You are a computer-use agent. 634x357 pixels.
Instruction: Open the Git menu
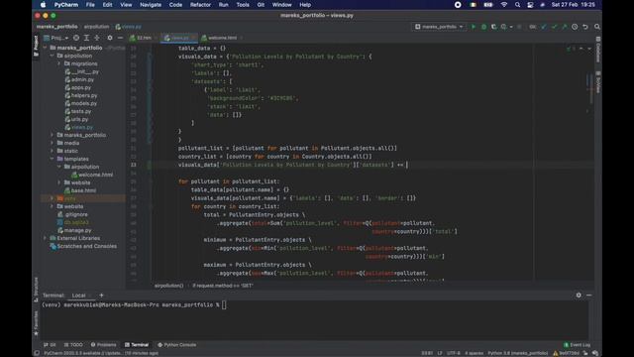(261, 5)
